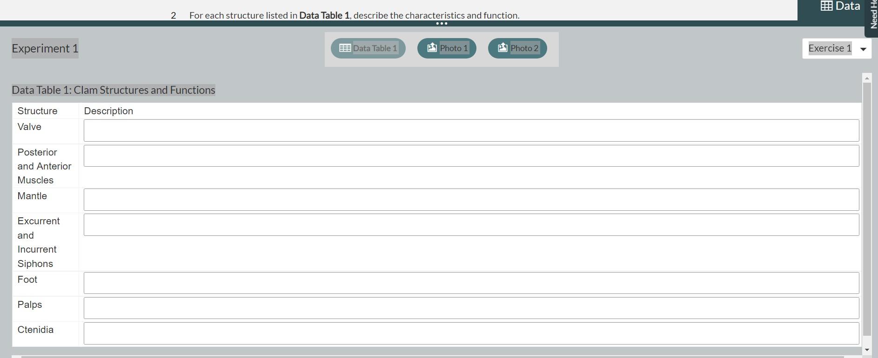Click the Palps description field

point(471,308)
